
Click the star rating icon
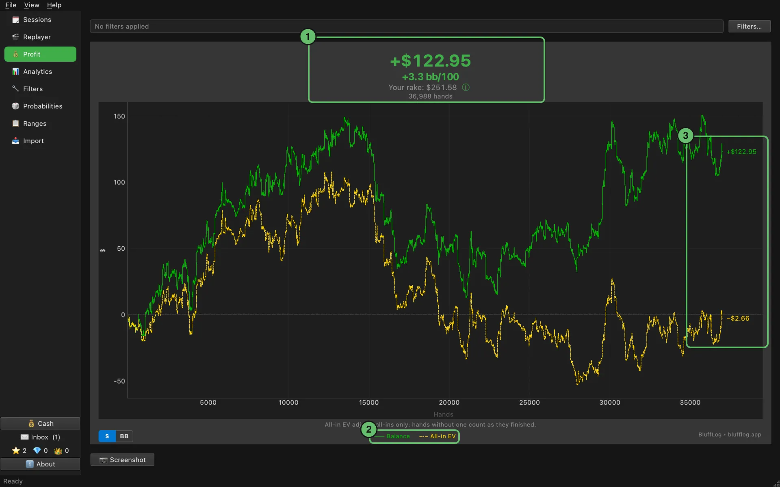[x=16, y=450]
